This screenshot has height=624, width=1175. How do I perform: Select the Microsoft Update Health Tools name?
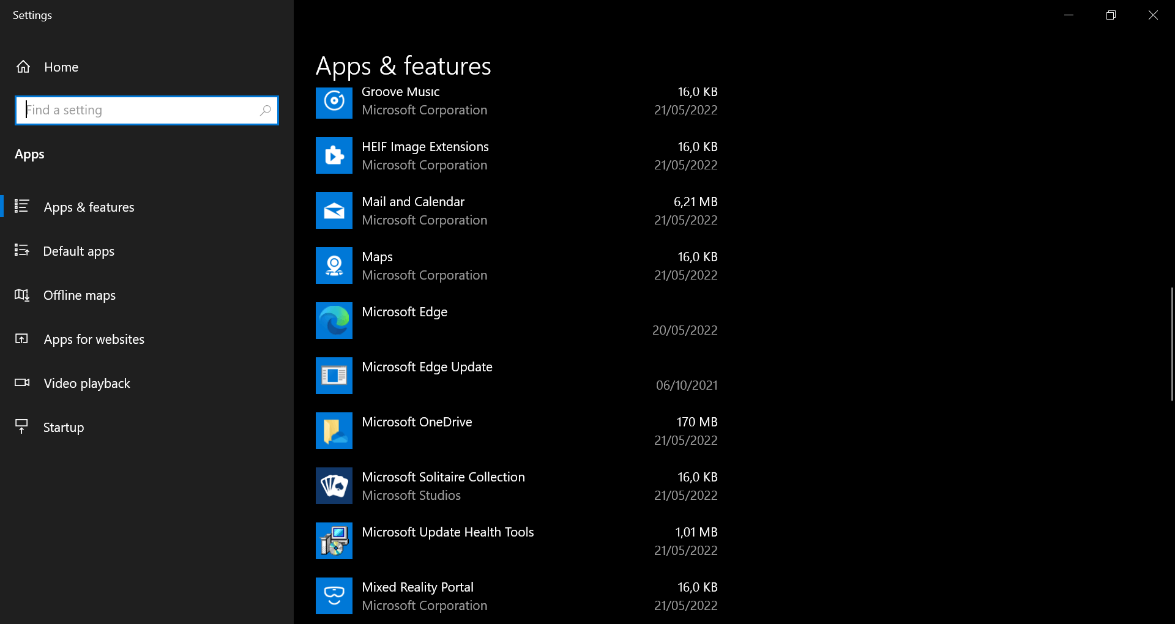[448, 532]
